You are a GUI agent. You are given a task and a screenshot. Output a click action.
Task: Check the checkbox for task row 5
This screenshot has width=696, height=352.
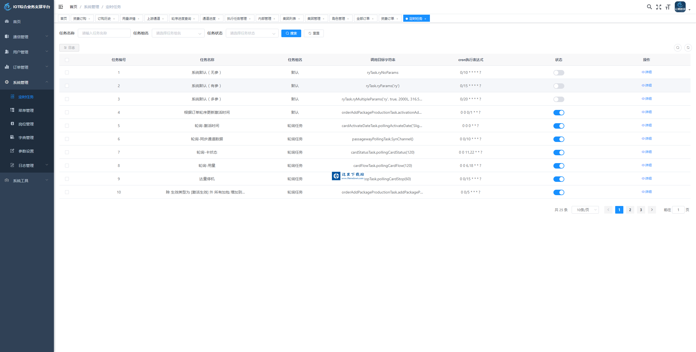point(67,126)
